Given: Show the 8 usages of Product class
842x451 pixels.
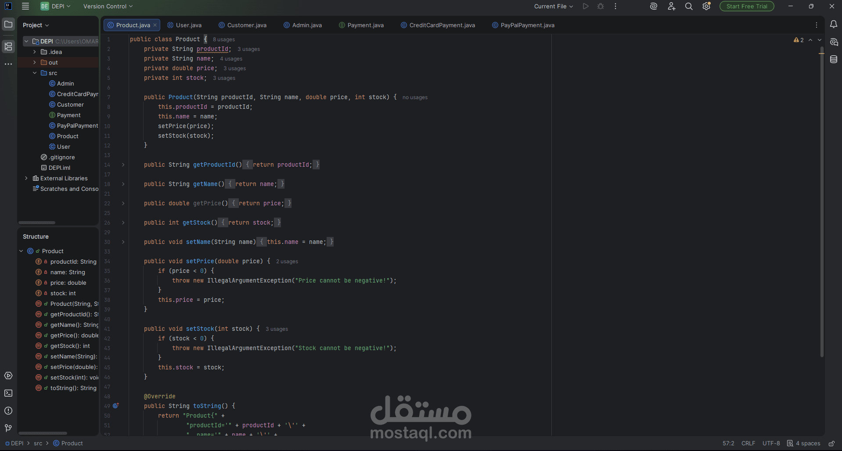Looking at the screenshot, I should [x=224, y=39].
